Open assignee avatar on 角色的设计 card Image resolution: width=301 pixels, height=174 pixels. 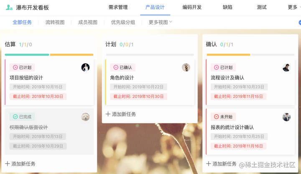(186, 67)
